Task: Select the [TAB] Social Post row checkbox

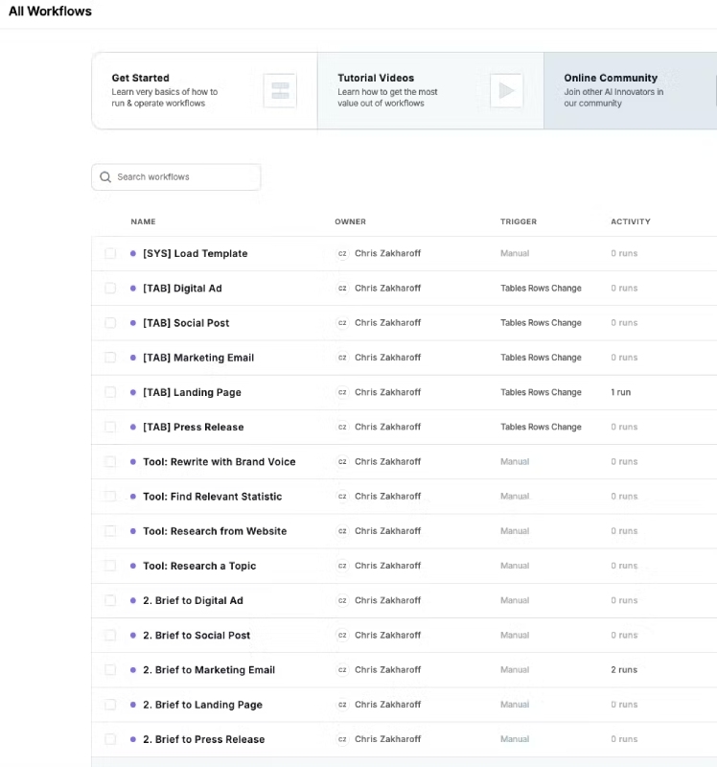Action: point(110,323)
